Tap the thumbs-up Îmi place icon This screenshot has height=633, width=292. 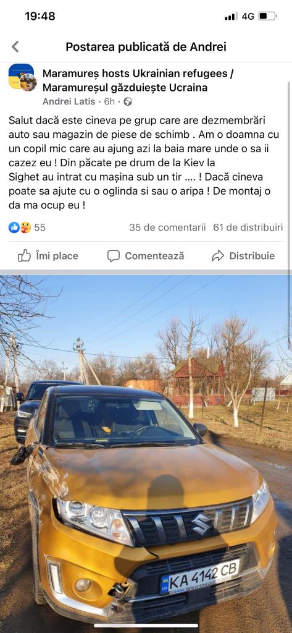[25, 255]
